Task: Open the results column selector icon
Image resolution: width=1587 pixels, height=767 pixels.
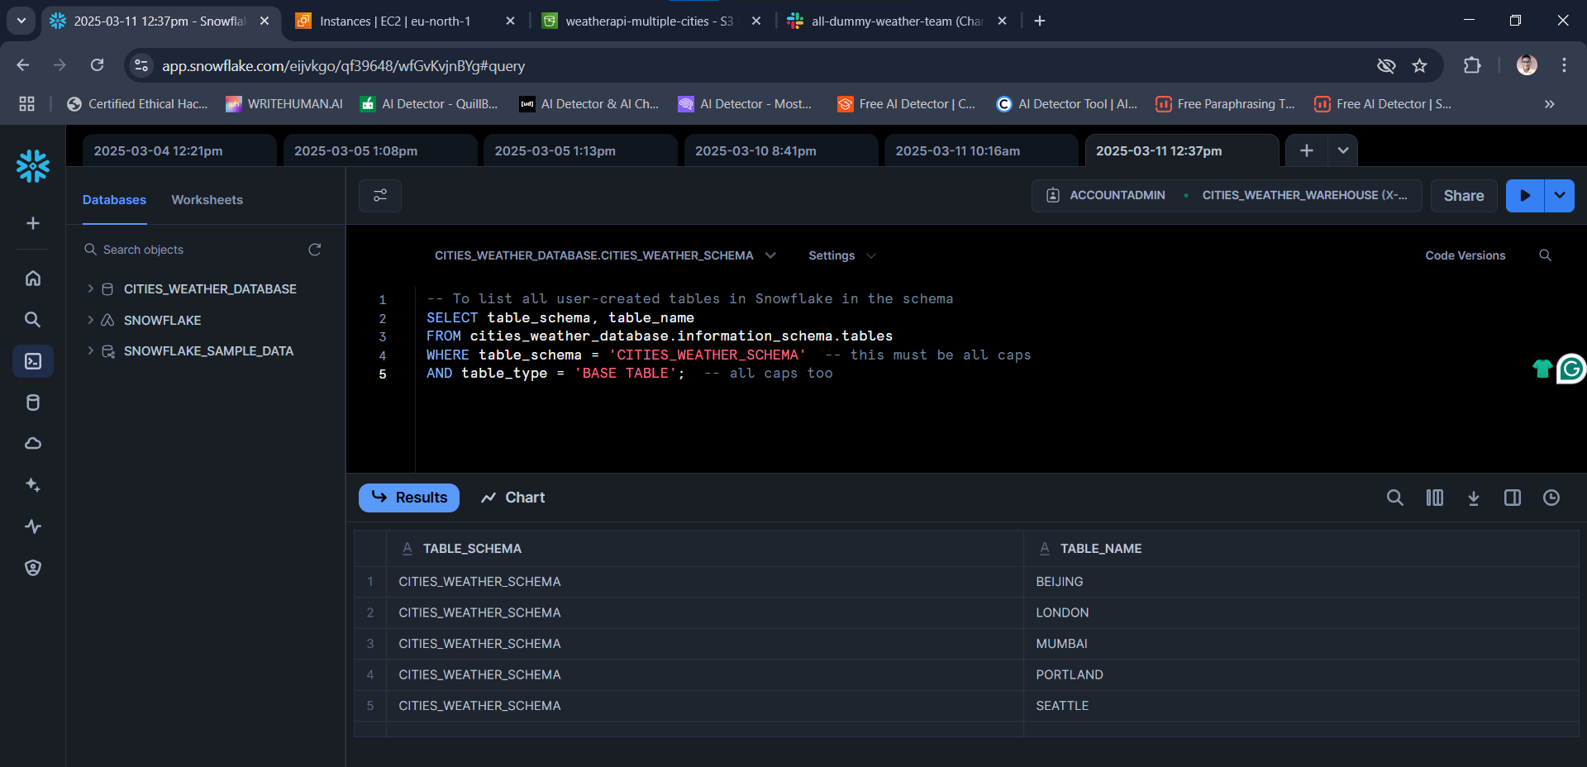Action: tap(1435, 498)
